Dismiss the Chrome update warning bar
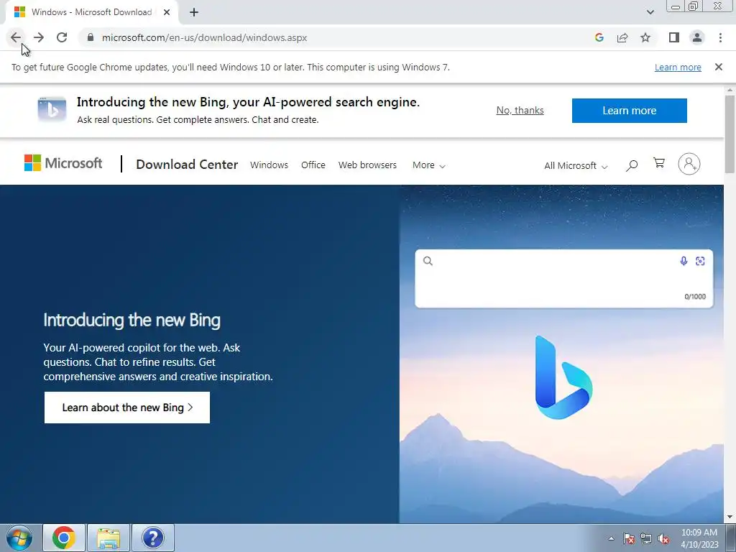 coord(718,67)
